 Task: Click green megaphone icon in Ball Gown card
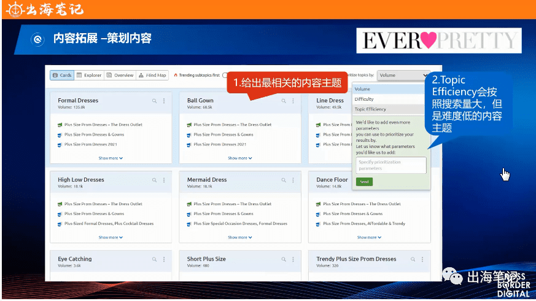click(x=189, y=125)
